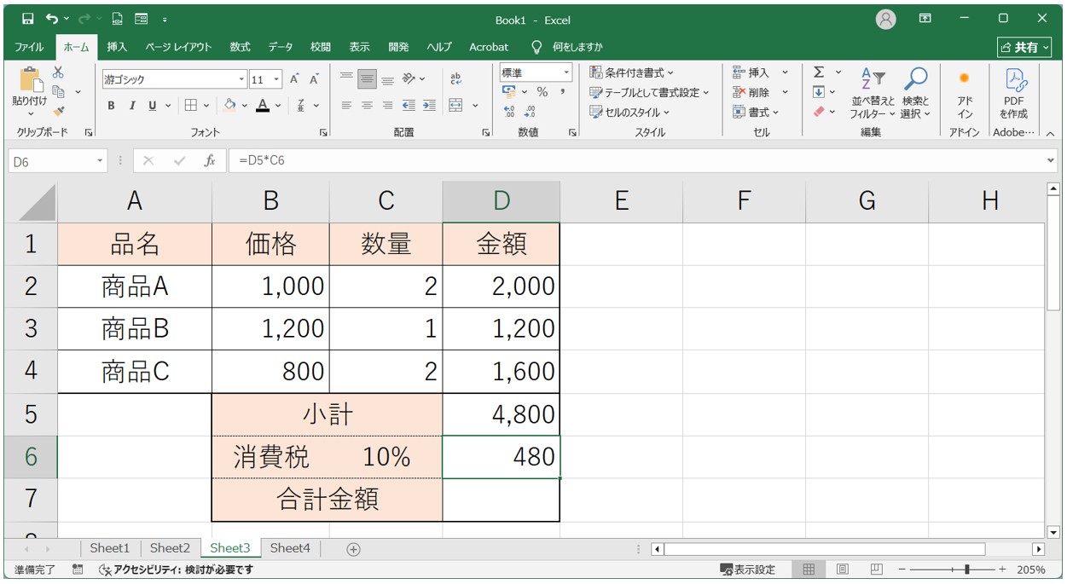This screenshot has height=584, width=1067.
Task: Open the Name Box dropdown arrow
Action: [101, 160]
